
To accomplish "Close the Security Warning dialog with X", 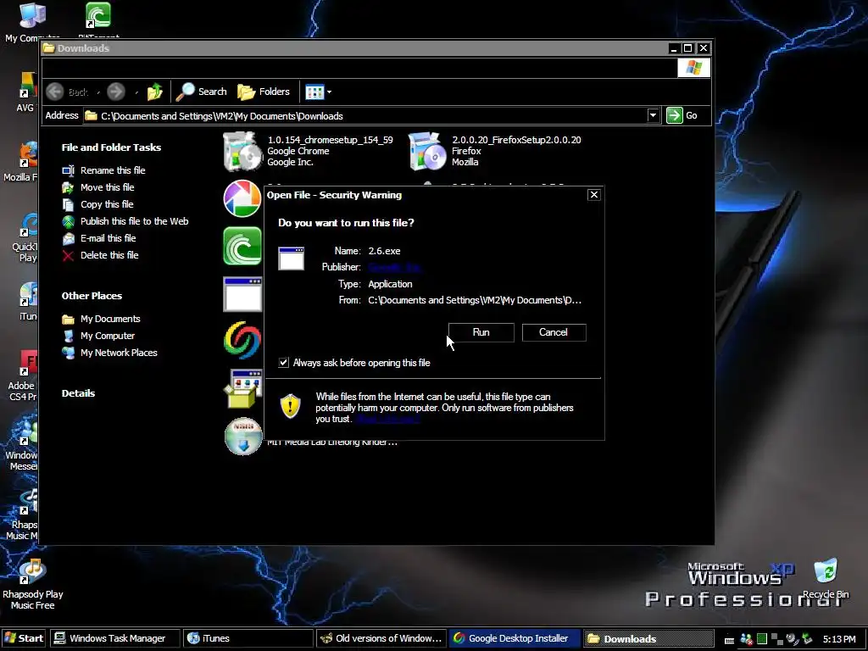I will [x=593, y=195].
